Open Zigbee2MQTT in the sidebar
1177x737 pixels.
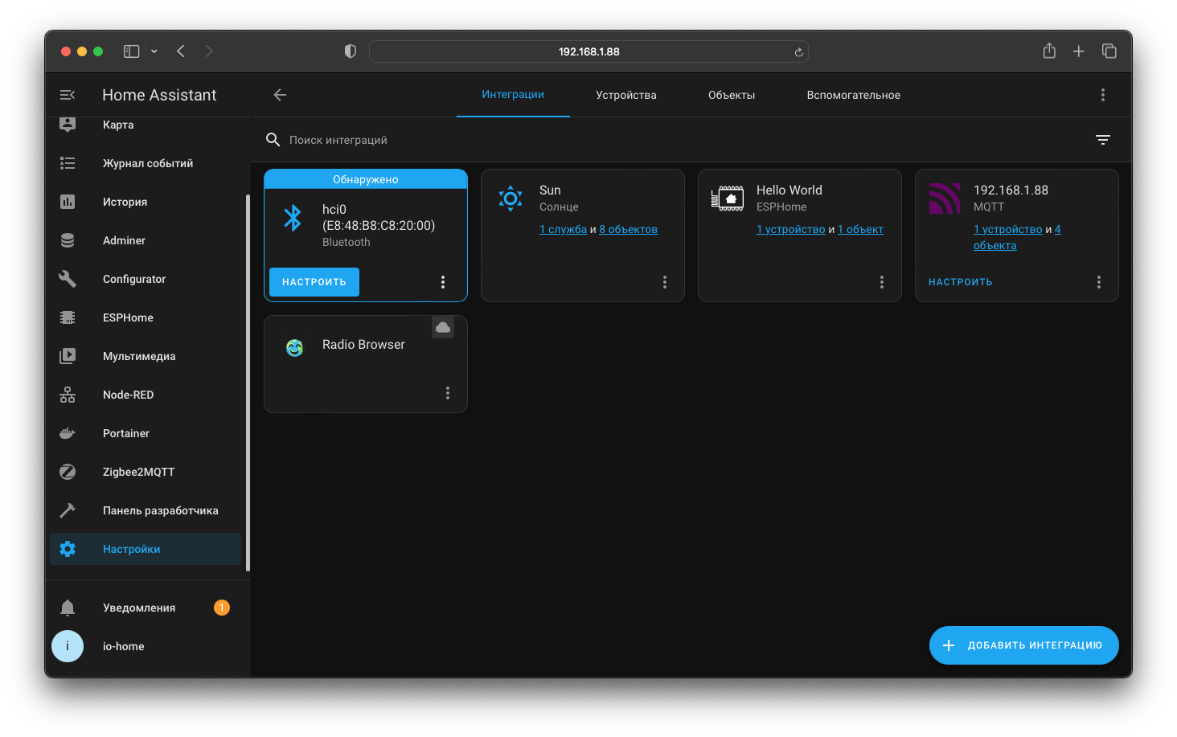(138, 472)
